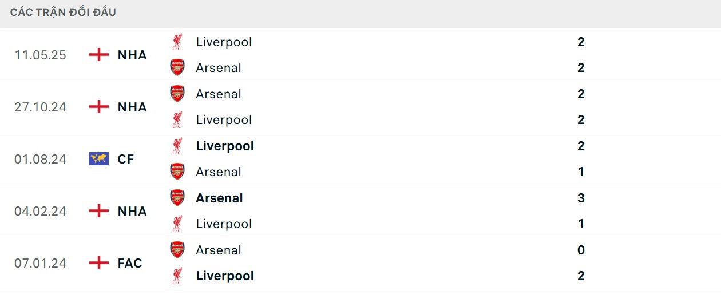This screenshot has height=299, width=721.
Task: Open the bold Liverpool team in CF match
Action: tap(225, 146)
